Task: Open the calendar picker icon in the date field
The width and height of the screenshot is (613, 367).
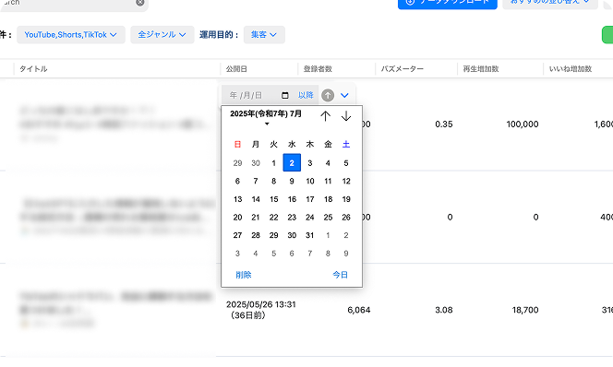Action: (285, 95)
